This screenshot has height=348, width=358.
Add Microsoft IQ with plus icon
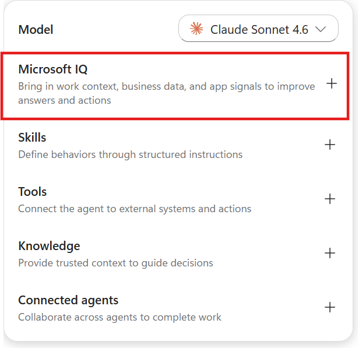tap(332, 83)
